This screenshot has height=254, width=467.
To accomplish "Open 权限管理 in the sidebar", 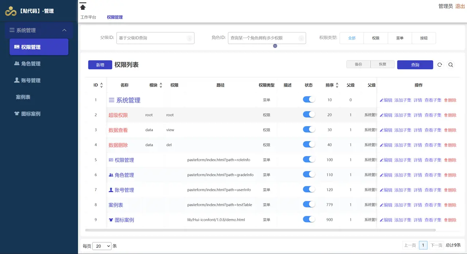I will pos(39,47).
